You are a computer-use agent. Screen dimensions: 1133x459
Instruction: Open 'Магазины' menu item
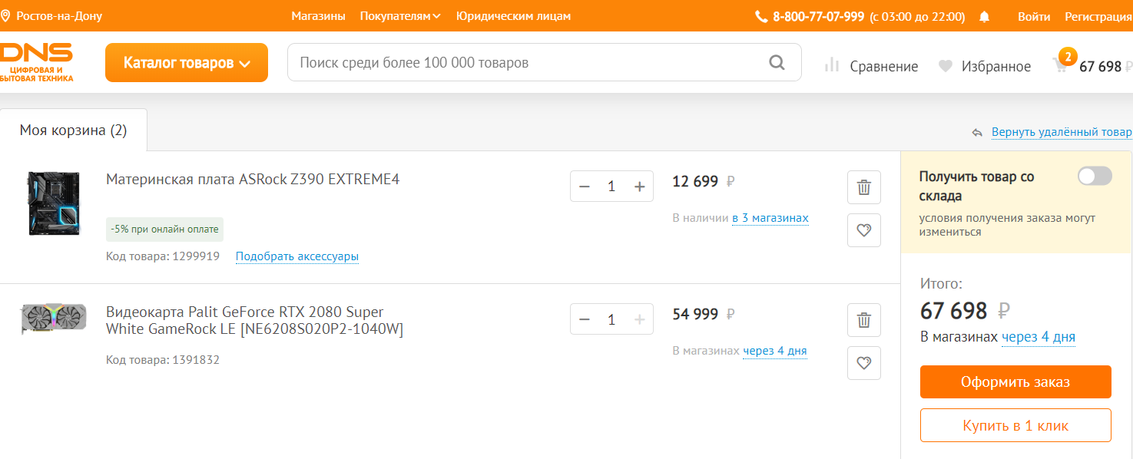[318, 16]
